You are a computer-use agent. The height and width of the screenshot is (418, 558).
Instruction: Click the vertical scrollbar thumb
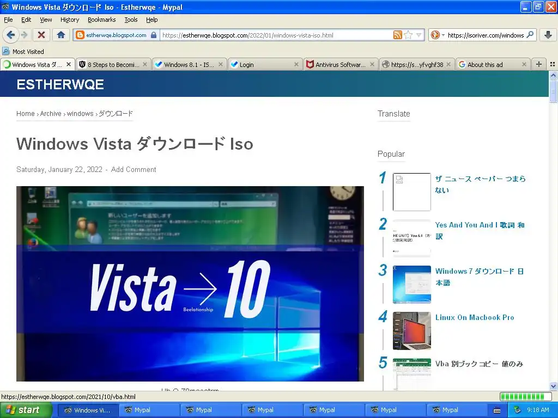coord(553,91)
